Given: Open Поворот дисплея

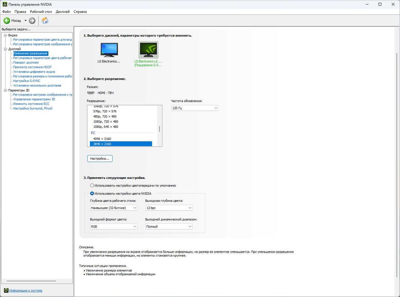Looking at the screenshot, I should pyautogui.click(x=26, y=62).
